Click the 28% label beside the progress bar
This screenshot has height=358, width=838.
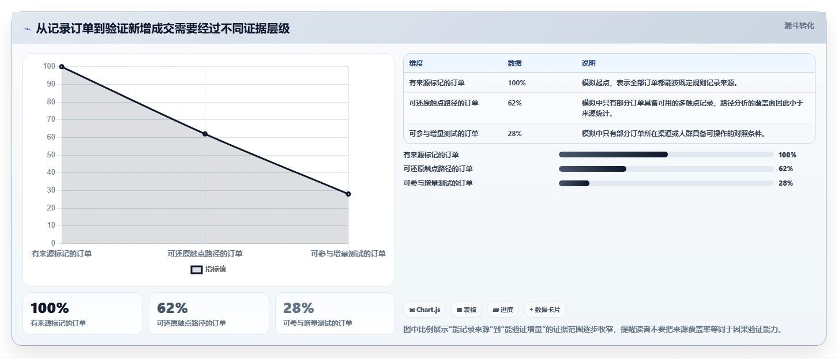[786, 183]
